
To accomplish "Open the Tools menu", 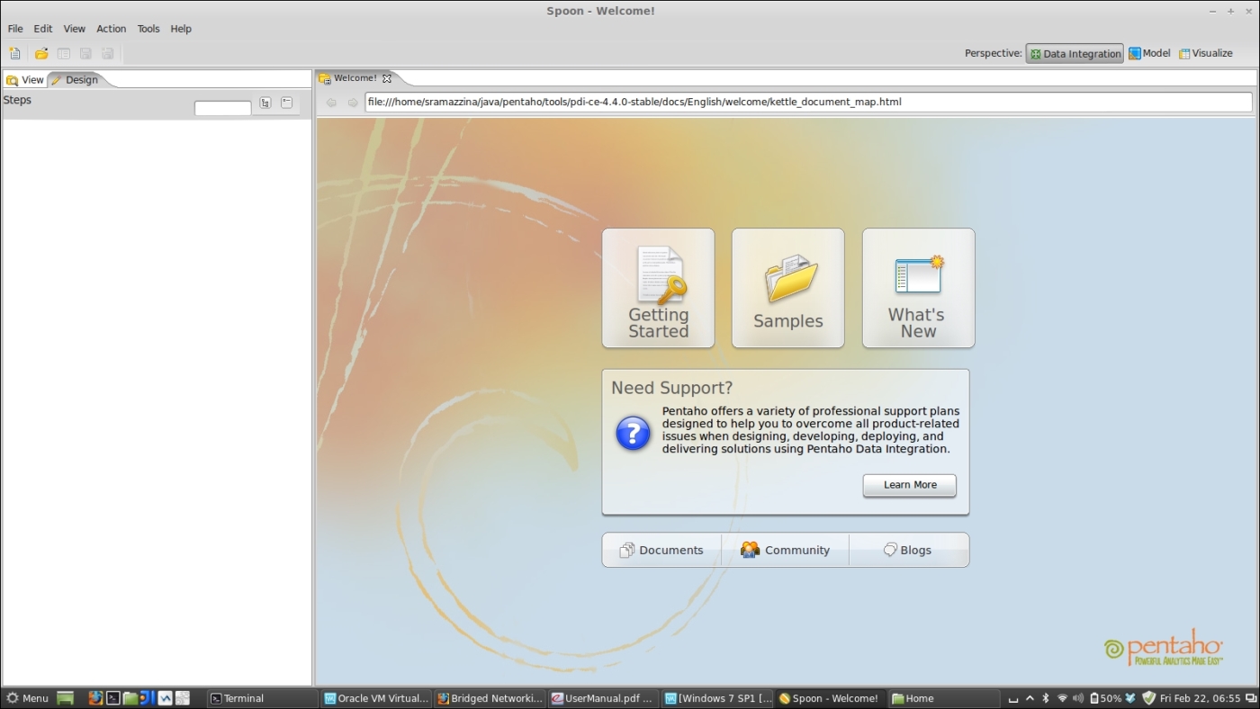I will [148, 29].
